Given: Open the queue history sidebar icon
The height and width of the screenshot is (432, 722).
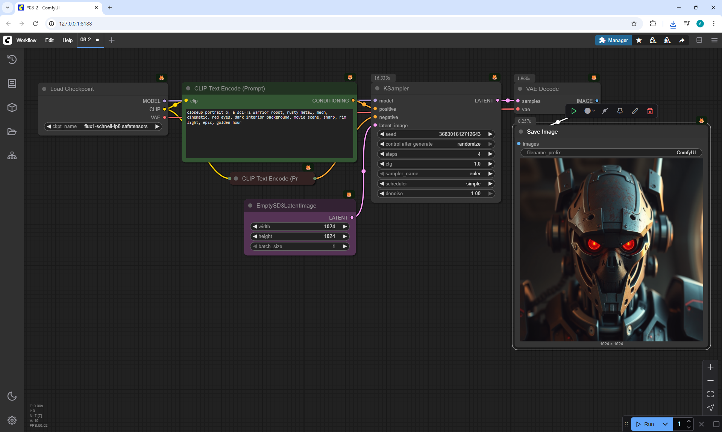Looking at the screenshot, I should (x=12, y=59).
